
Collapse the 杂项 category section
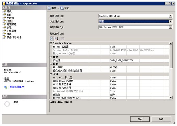[51, 74]
